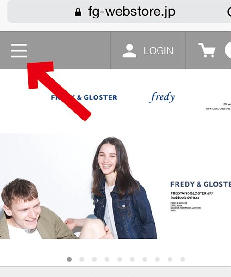Screen dimensions: 231x277
Task: Open the shopping cart icon
Action: [207, 50]
